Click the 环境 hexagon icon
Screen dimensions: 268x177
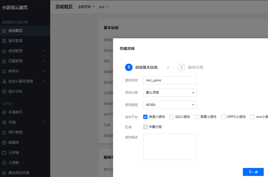coord(4,122)
